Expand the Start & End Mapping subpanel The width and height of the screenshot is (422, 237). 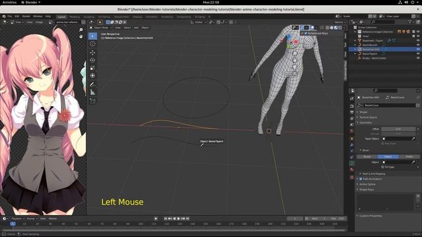[x=373, y=174]
